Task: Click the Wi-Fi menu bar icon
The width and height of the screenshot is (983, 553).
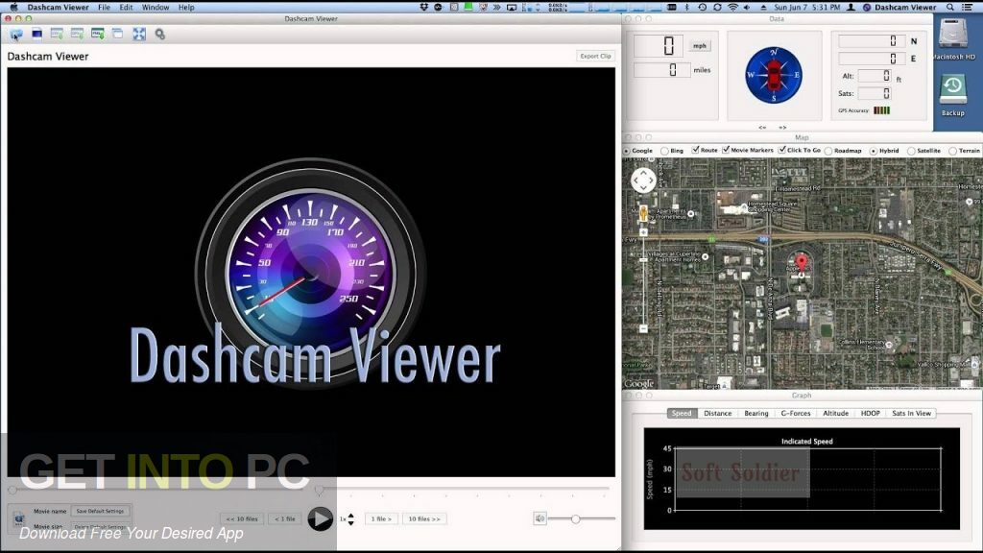Action: (x=732, y=7)
